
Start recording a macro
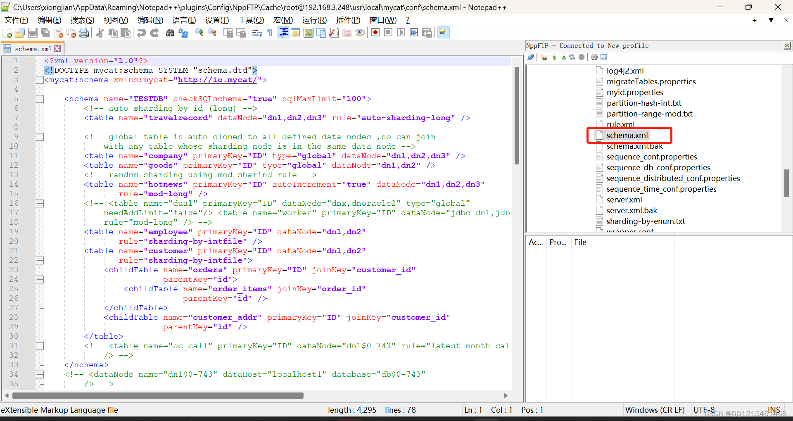[x=375, y=33]
